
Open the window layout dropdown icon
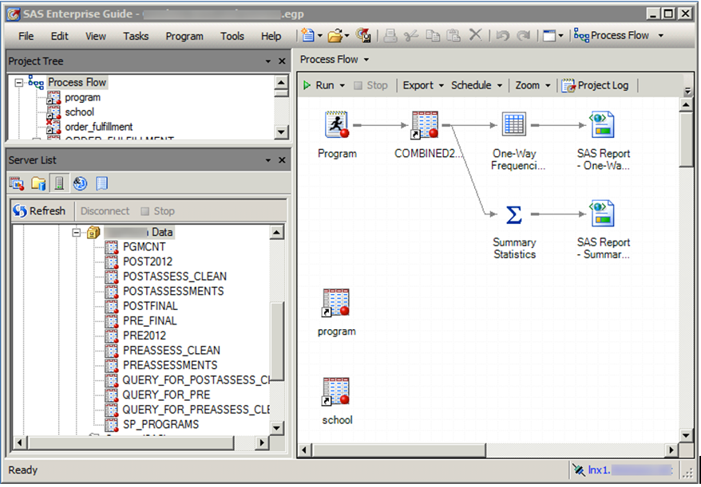click(x=553, y=36)
